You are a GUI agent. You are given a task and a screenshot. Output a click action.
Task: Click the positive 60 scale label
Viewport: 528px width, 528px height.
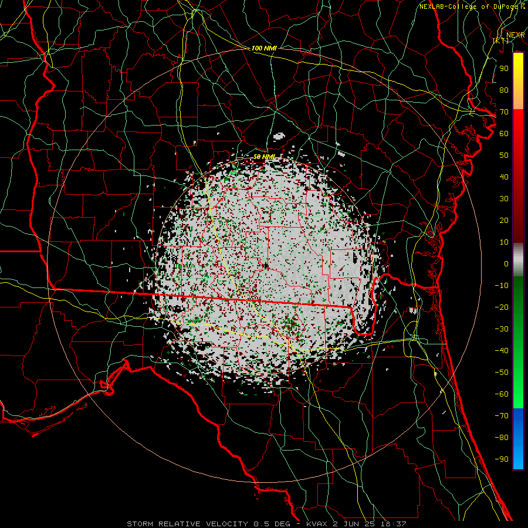[x=504, y=134]
